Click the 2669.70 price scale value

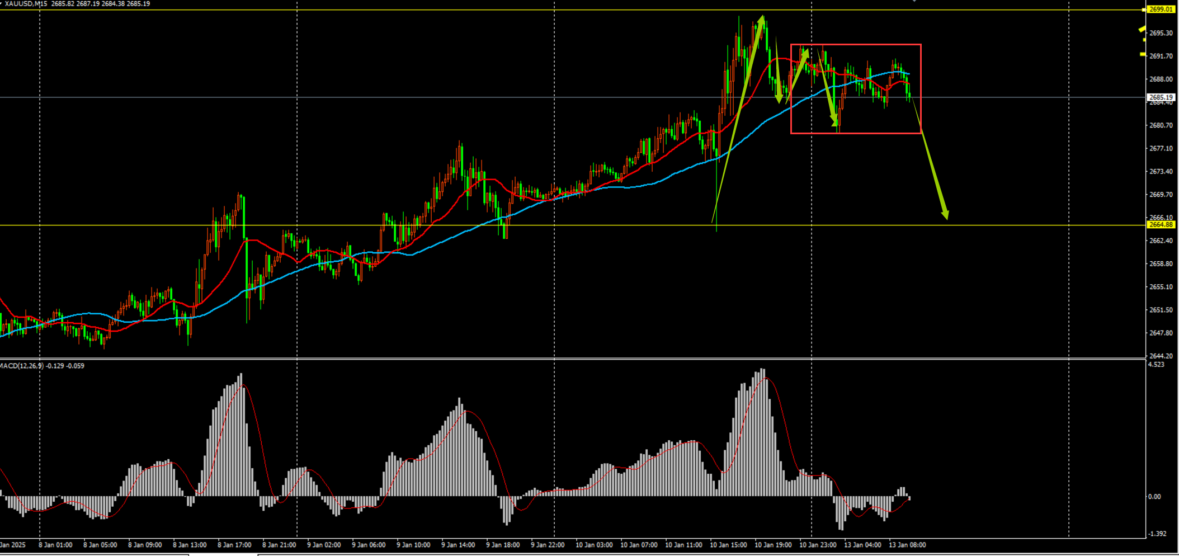click(1161, 195)
